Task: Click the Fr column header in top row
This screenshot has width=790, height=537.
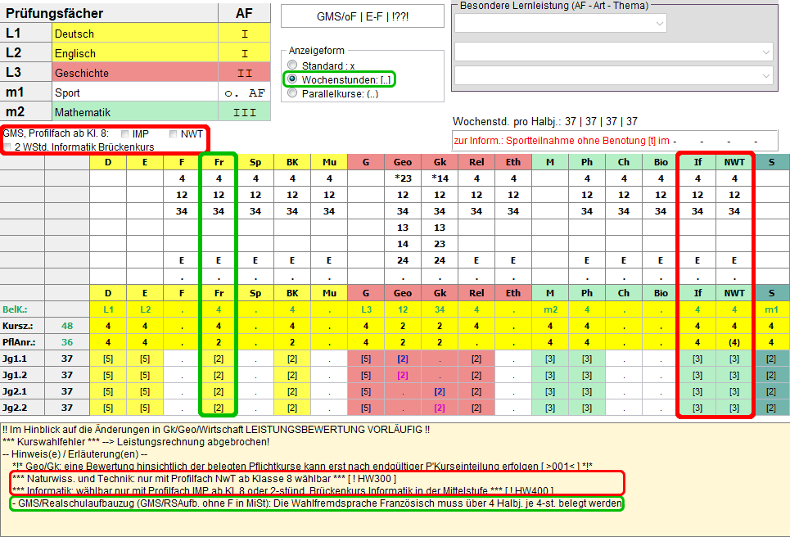Action: tap(218, 162)
